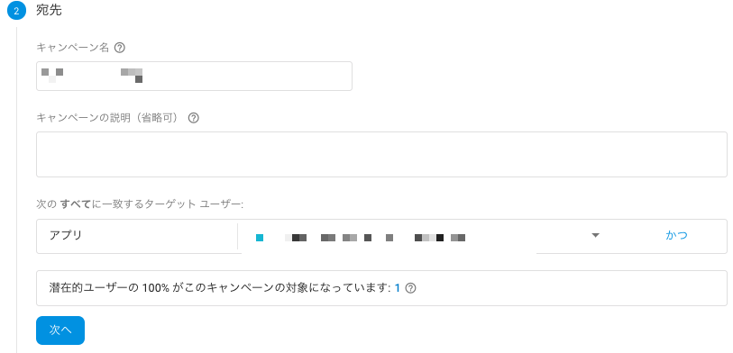Select the 宛先 section heading
This screenshot has height=353, width=733.
[x=49, y=11]
